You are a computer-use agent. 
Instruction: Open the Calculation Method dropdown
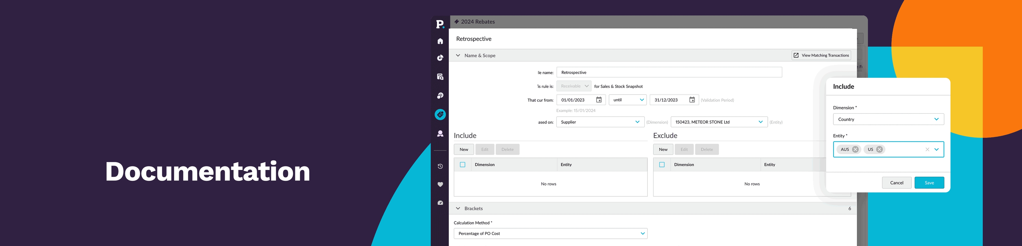(x=550, y=234)
